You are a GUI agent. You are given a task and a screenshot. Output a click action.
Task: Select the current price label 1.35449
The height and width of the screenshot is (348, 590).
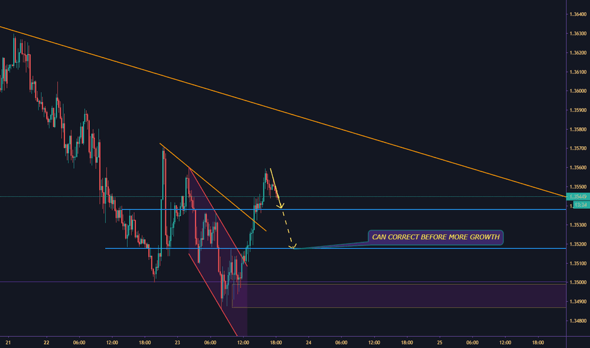tap(578, 197)
